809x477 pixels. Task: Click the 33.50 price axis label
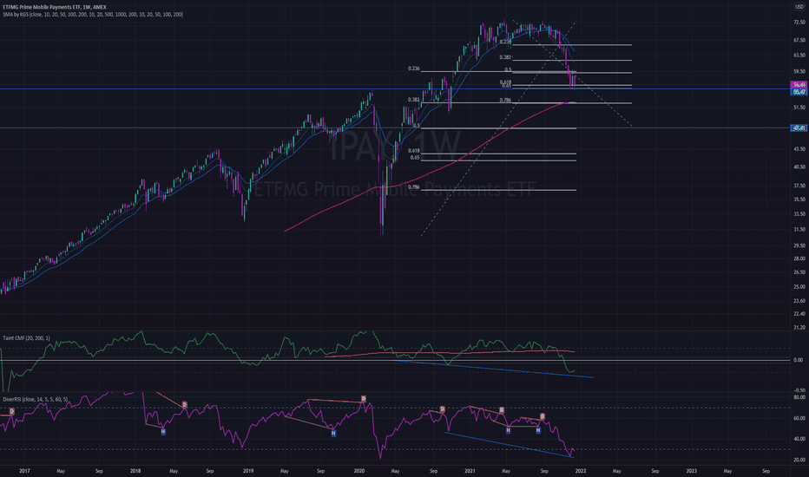point(799,213)
